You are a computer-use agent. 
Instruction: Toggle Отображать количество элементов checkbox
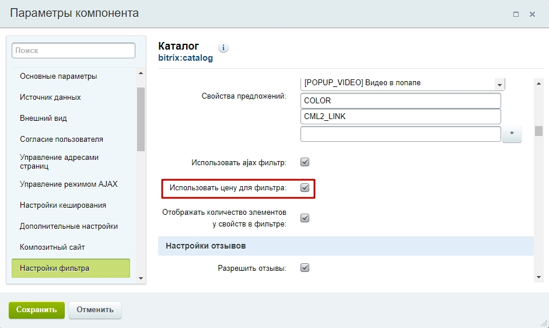[x=305, y=218]
